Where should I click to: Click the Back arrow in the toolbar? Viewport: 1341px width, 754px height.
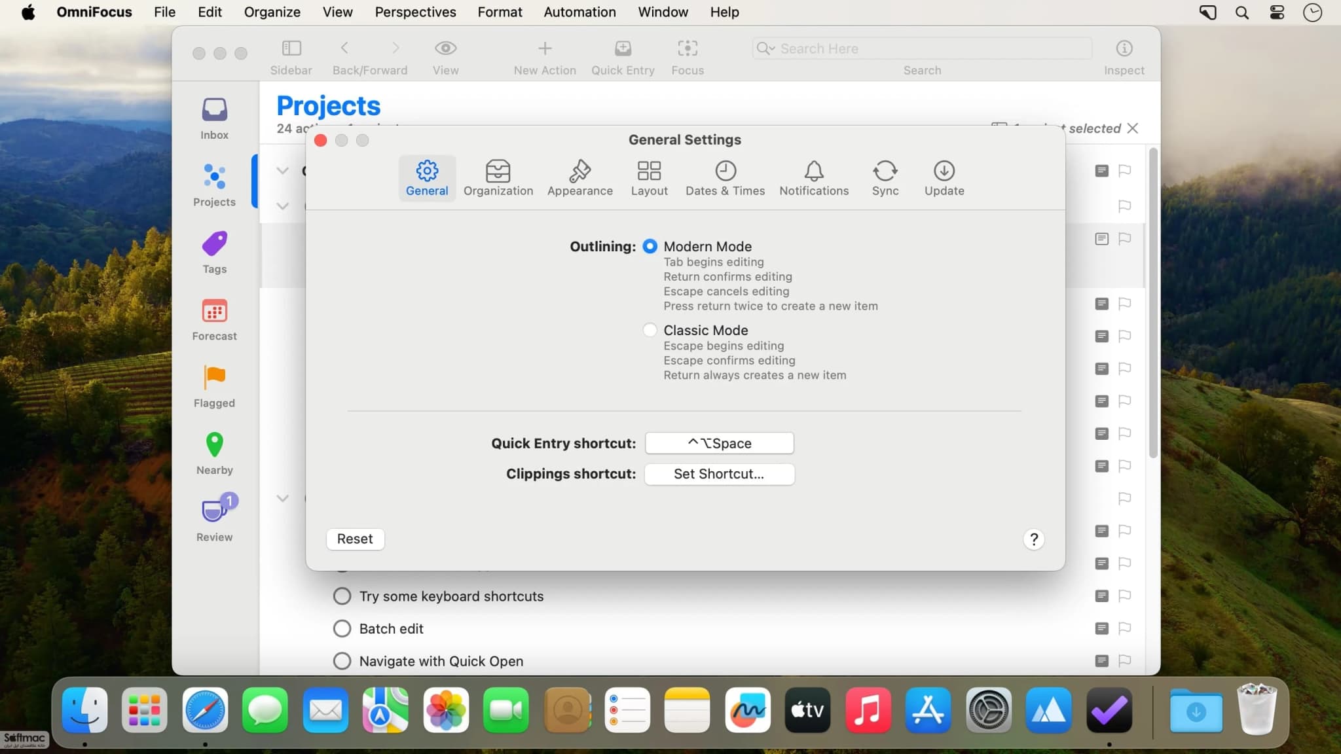(344, 48)
